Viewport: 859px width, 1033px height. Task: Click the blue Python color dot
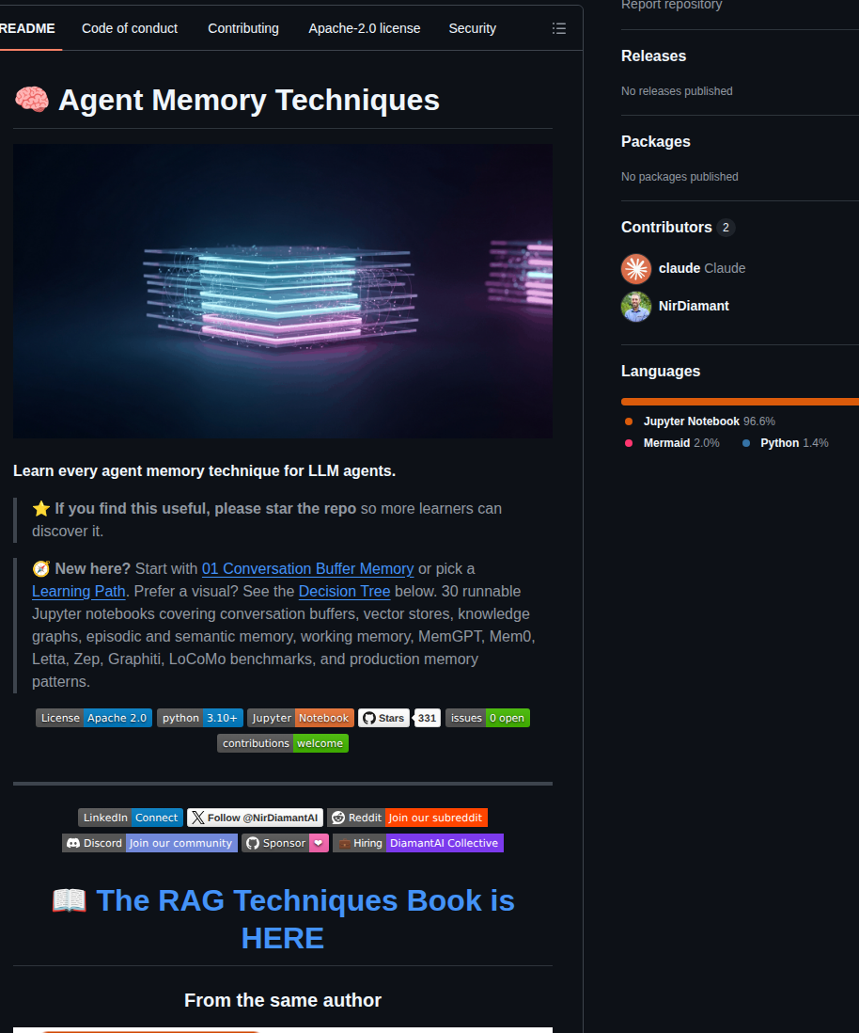coord(746,443)
